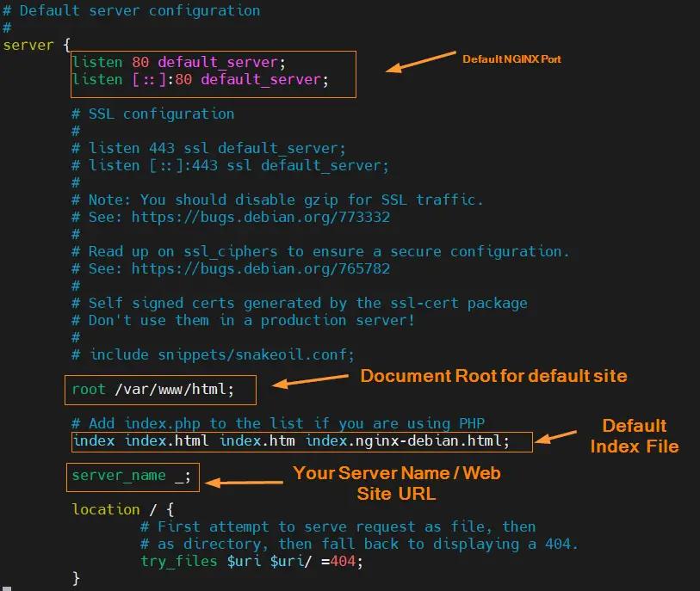
Task: Click the 'as directory, then fall back' comment
Action: tap(359, 545)
